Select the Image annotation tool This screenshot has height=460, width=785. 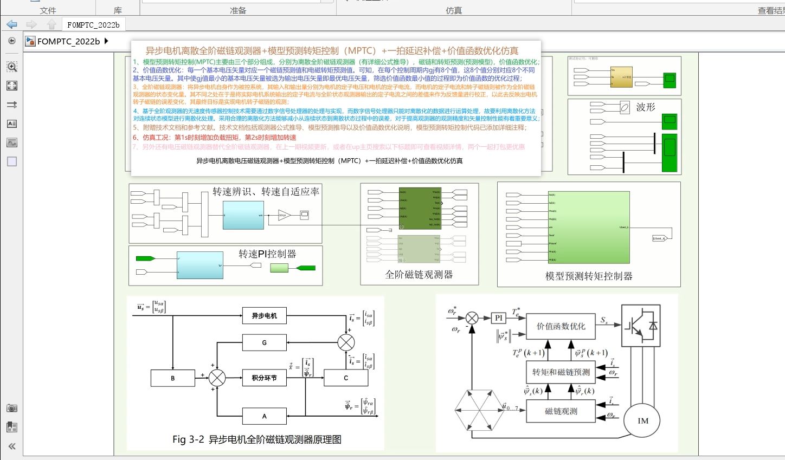point(12,142)
